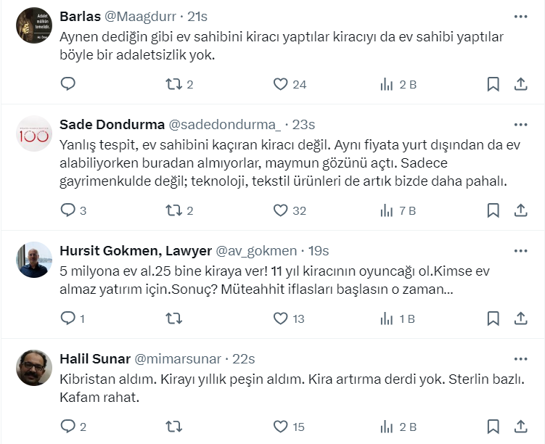Screen dimensions: 545x444
Task: Expand the more menu on Halil Sunar's tweet
Action: (520, 358)
